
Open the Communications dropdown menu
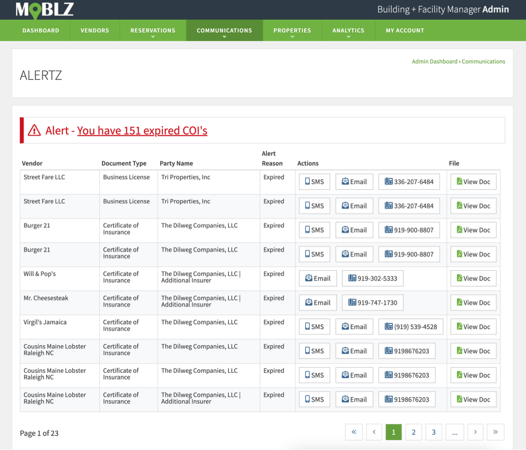coord(224,31)
